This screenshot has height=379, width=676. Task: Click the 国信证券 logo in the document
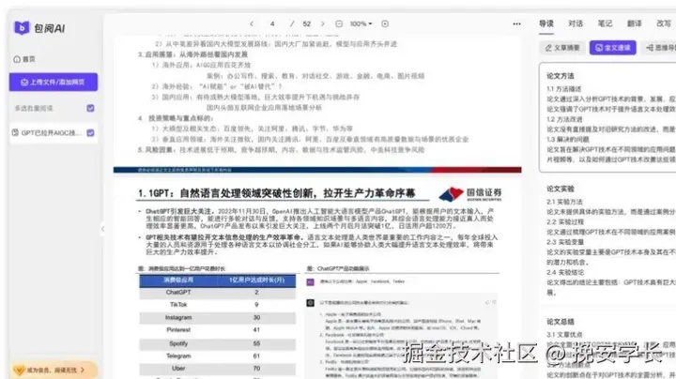(x=470, y=194)
